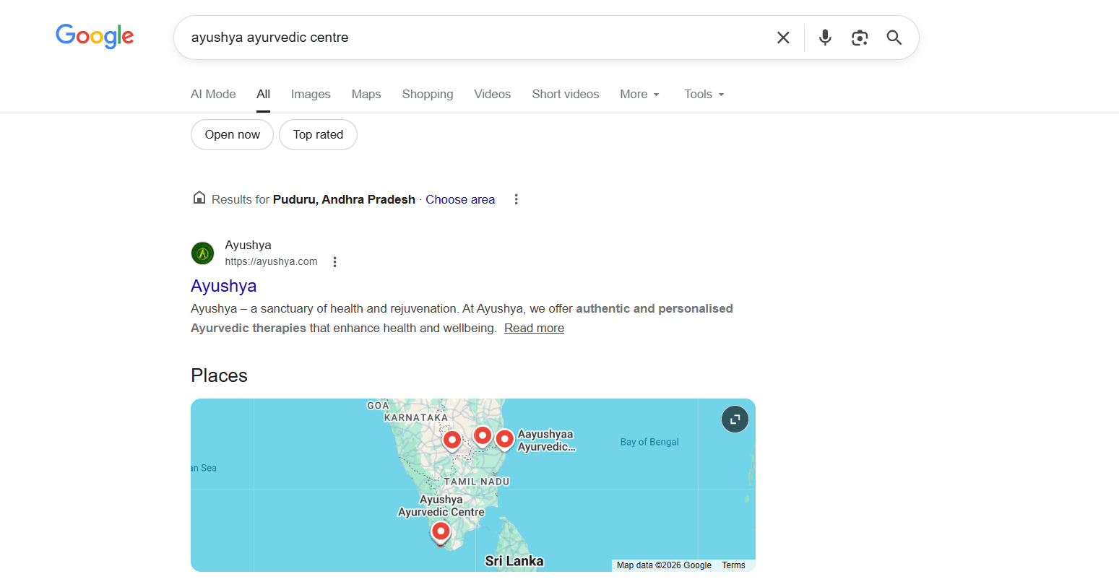The width and height of the screenshot is (1119, 587).
Task: Start a voice search with the microphone
Action: (825, 37)
